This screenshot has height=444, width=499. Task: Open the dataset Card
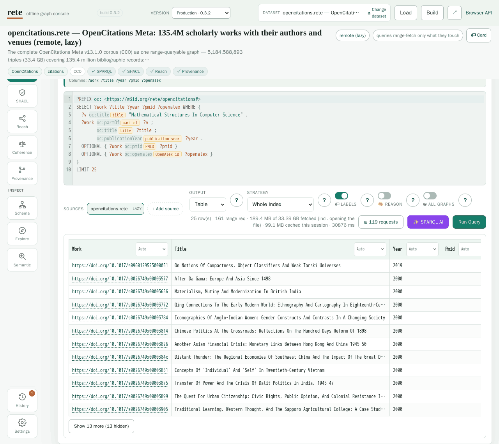tap(479, 35)
